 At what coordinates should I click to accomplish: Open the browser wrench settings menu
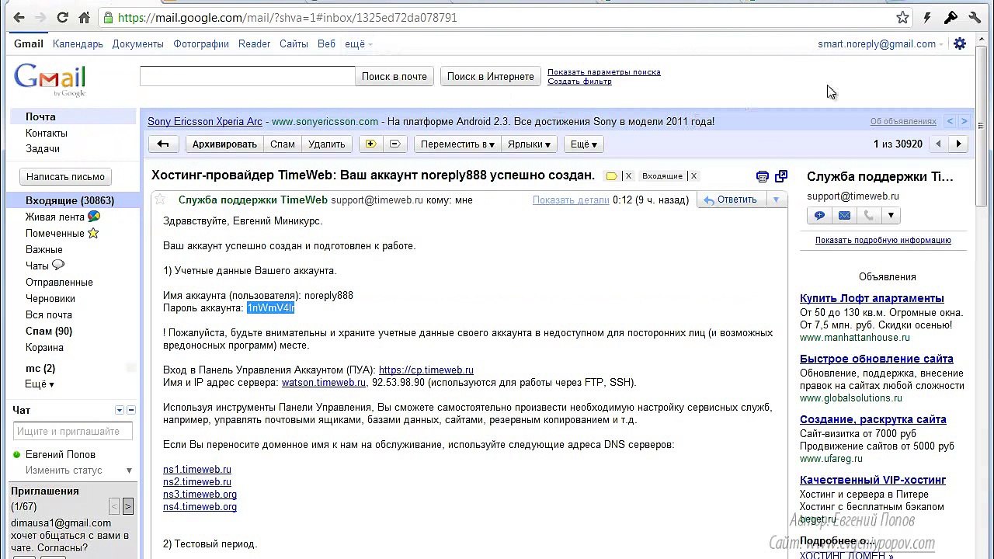[975, 17]
